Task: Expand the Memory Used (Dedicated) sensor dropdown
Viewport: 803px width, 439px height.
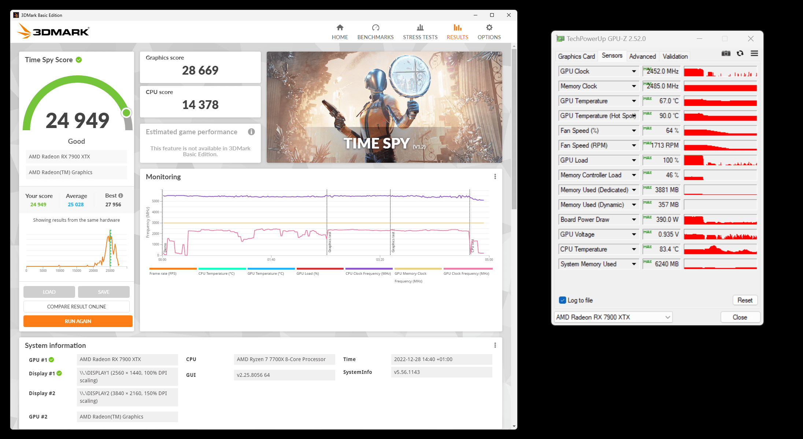Action: [x=634, y=190]
